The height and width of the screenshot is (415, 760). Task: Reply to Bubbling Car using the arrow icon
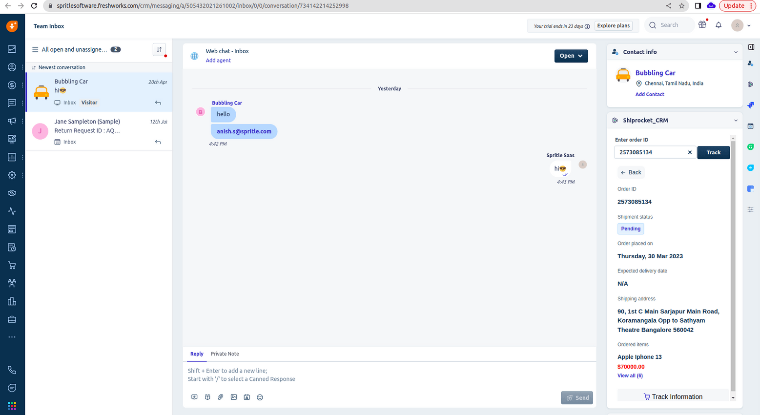[158, 103]
